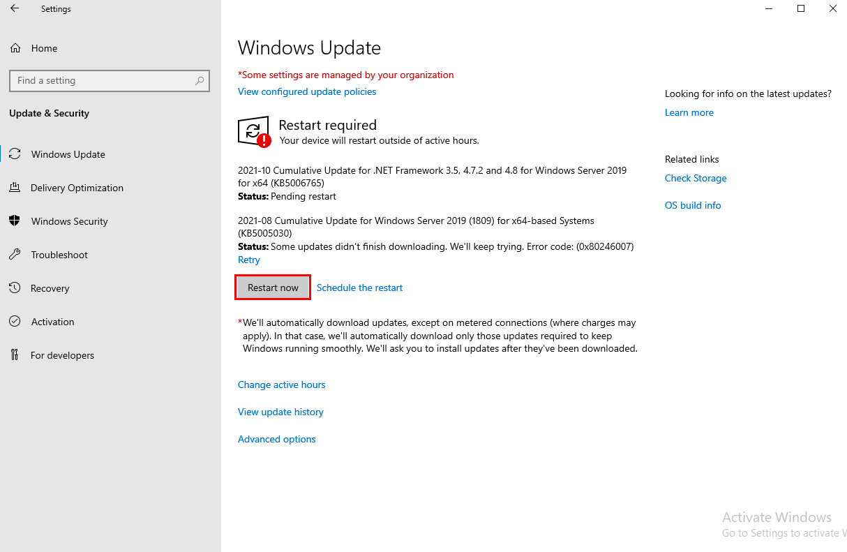Click the Restart now button
The image size is (847, 552).
tap(273, 288)
